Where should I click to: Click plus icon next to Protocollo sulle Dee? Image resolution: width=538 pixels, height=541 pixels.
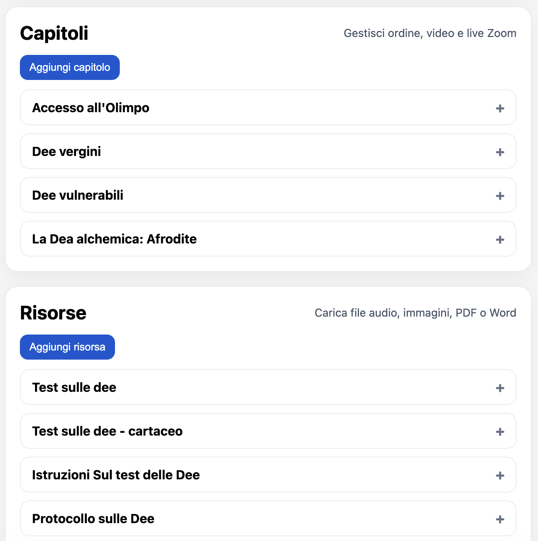pyautogui.click(x=500, y=519)
